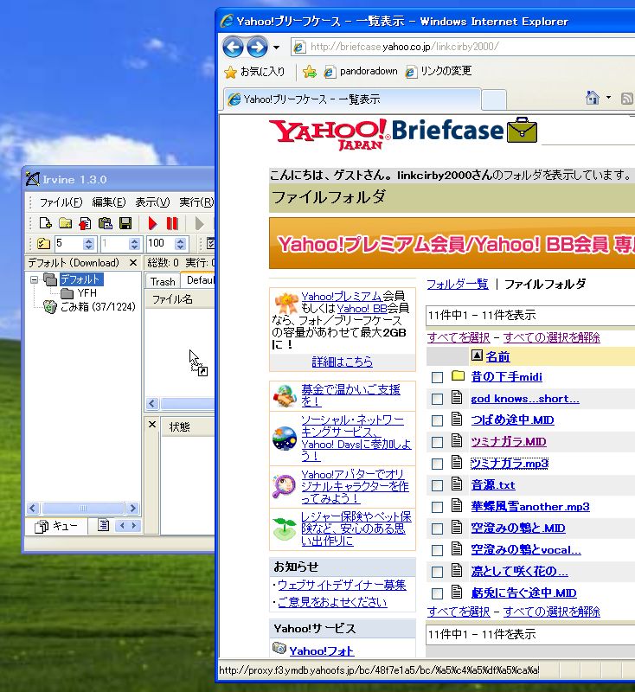The image size is (635, 692).
Task: Click the name column sort arrow icon
Action: pyautogui.click(x=477, y=356)
